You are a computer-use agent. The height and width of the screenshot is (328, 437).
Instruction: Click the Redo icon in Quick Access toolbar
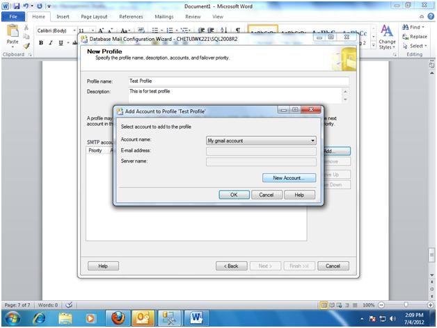[40, 6]
